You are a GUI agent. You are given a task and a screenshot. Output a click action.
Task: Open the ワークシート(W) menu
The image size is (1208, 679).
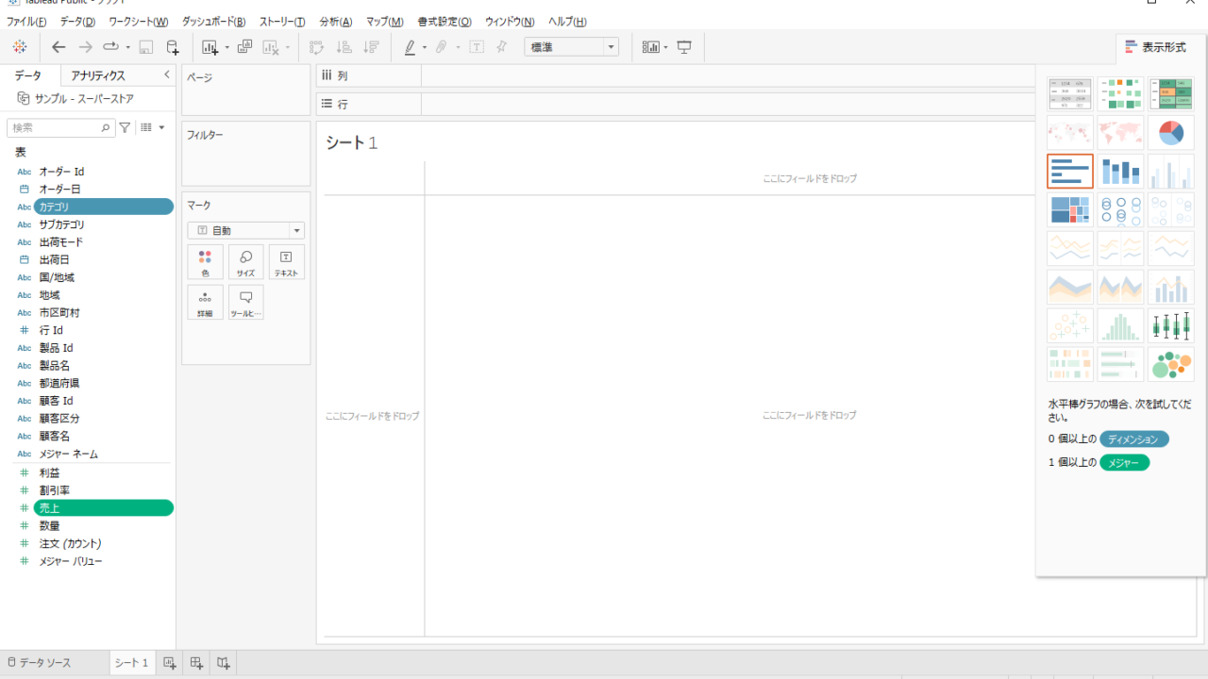pos(139,22)
